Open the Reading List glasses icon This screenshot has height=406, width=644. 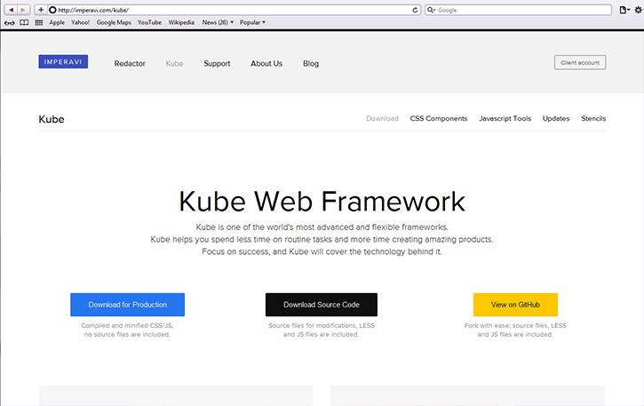click(x=10, y=22)
